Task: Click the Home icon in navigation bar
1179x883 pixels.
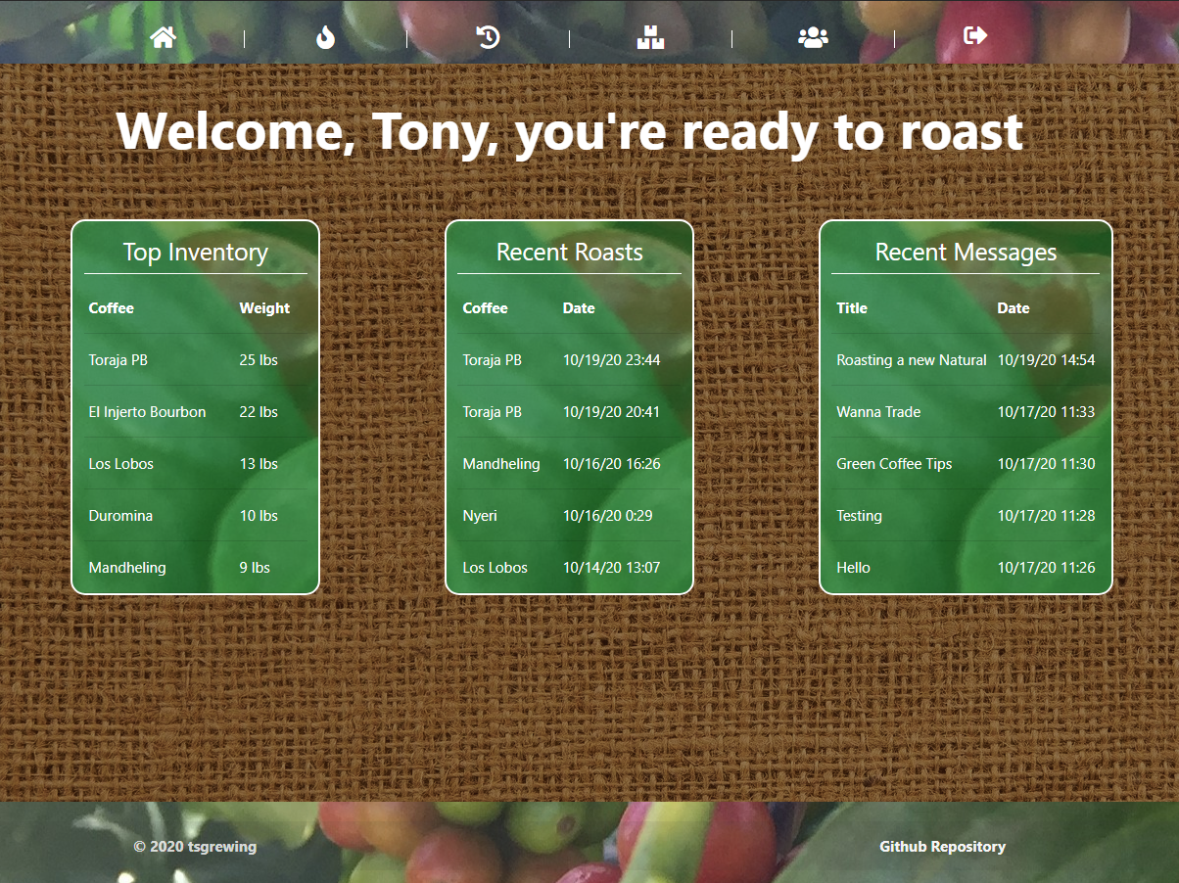Action: tap(164, 37)
